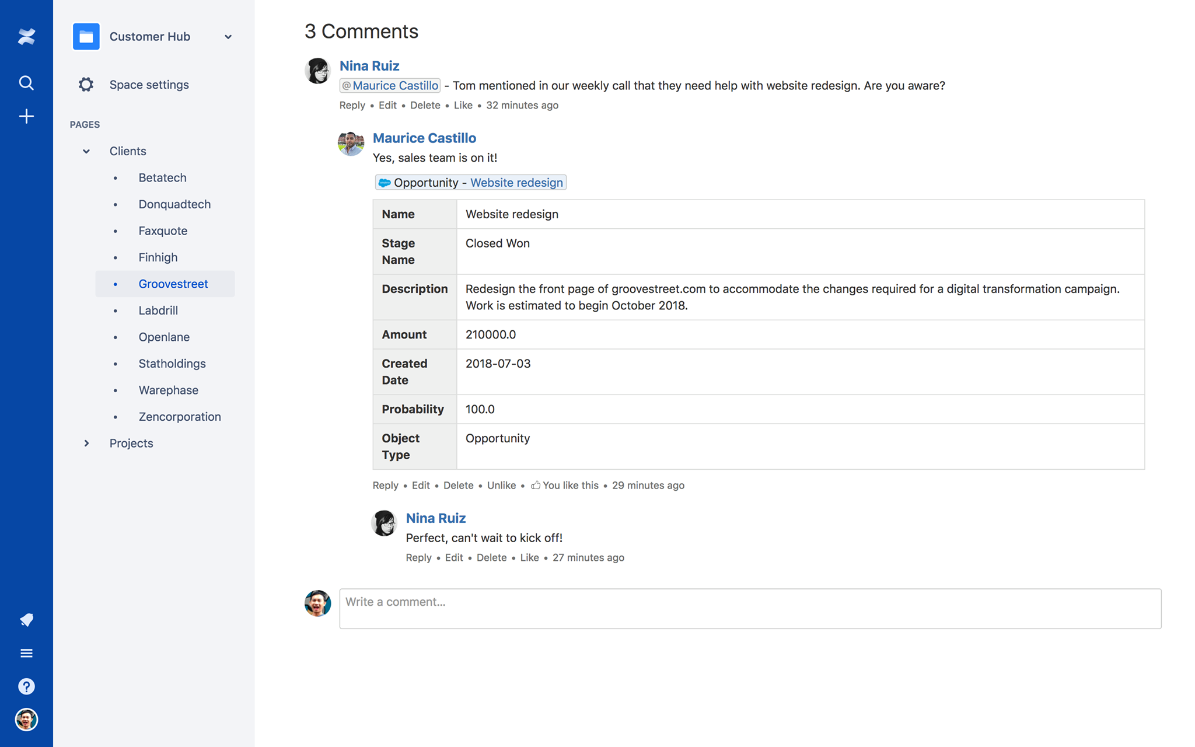Expand the Projects page tree
This screenshot has width=1195, height=747.
click(x=87, y=443)
